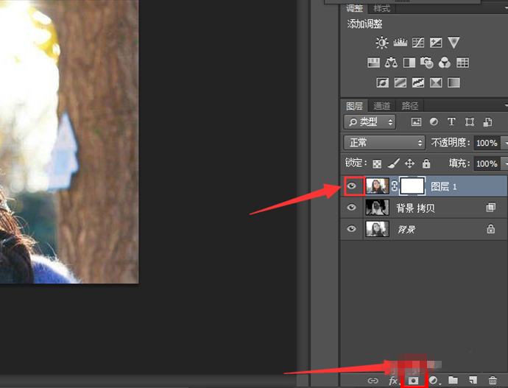Image resolution: width=508 pixels, height=388 pixels.
Task: Hide 背景 拷贝 layer visibility eye
Action: coord(351,208)
